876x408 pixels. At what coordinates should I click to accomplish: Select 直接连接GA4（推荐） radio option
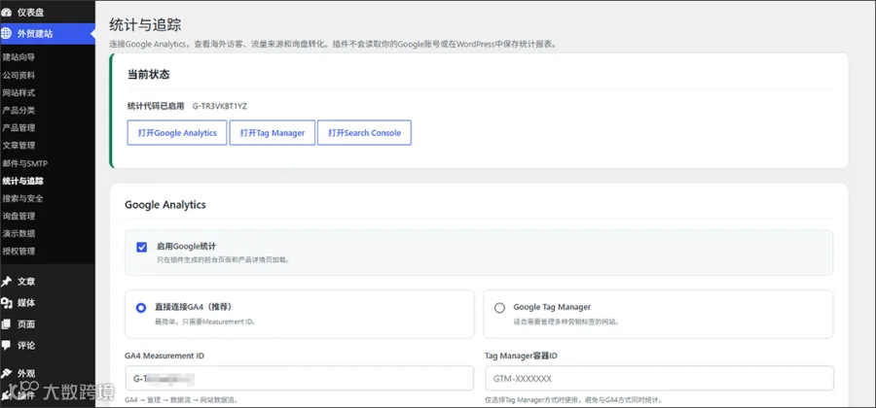point(141,308)
